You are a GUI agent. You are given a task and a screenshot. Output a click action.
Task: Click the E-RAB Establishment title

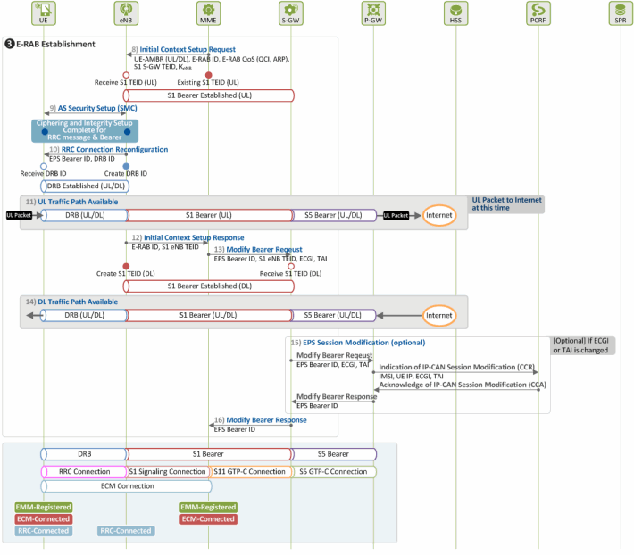[x=55, y=44]
